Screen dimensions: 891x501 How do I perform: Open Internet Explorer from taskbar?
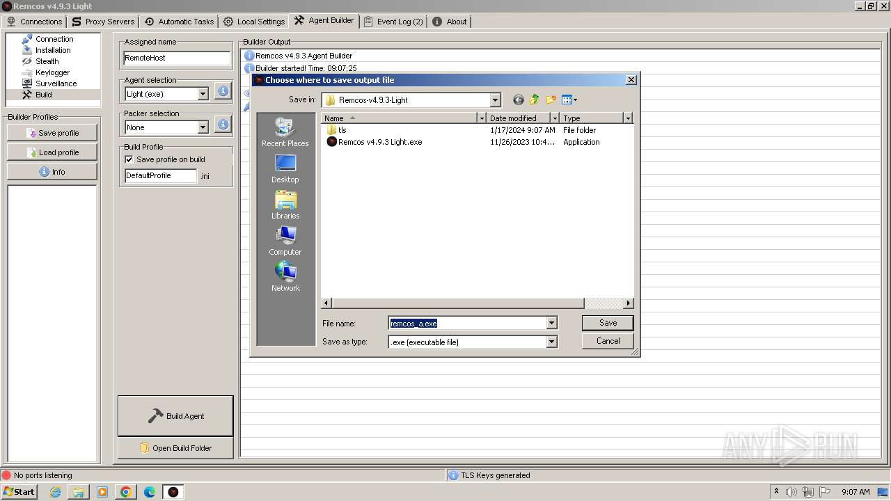[55, 492]
